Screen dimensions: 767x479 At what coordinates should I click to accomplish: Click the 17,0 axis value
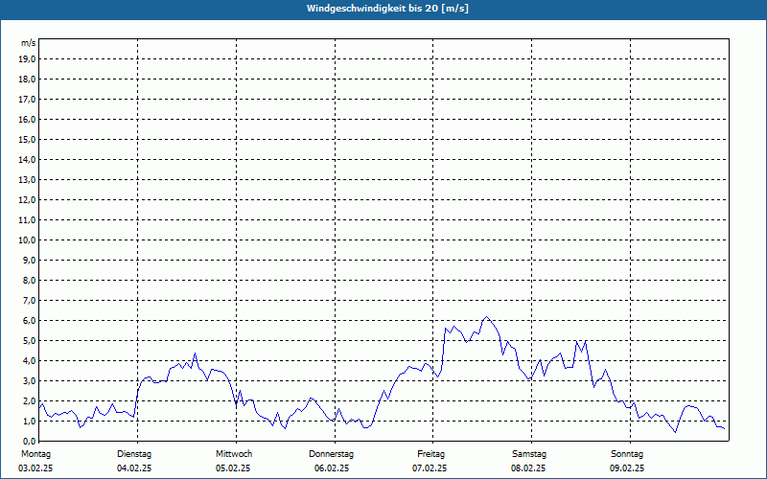pos(28,100)
